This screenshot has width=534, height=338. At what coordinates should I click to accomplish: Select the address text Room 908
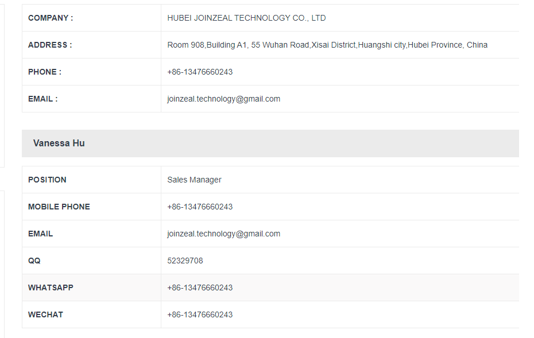pos(185,45)
